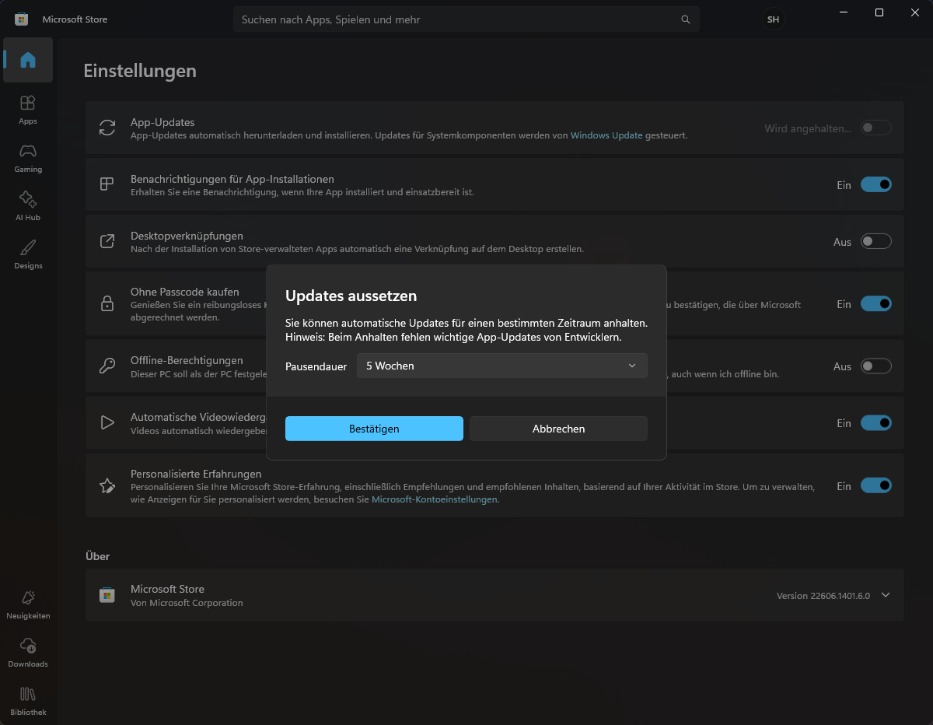Click the search field Suchen nach Apps

[x=466, y=19]
